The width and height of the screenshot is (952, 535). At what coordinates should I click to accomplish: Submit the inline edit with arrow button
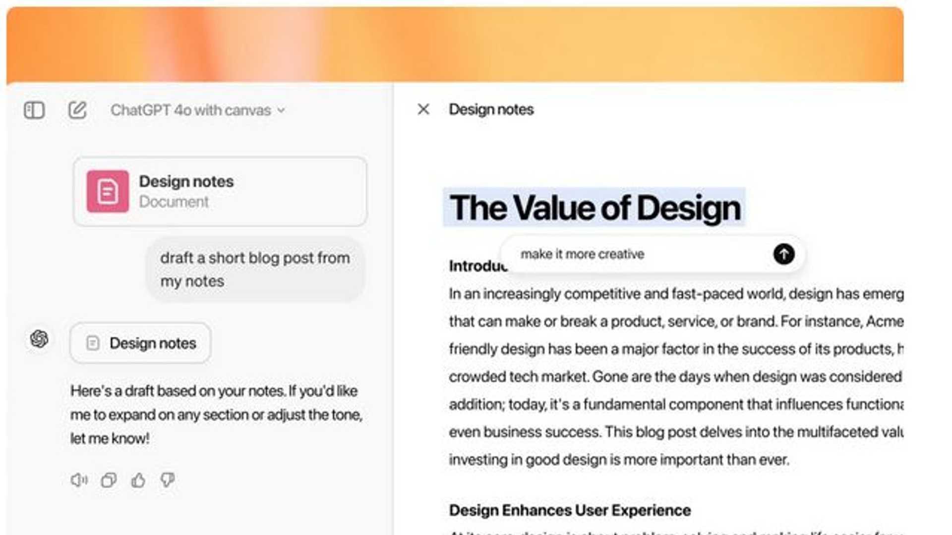pyautogui.click(x=783, y=254)
